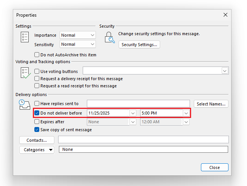Click the Delivery options heading
This screenshot has width=247, height=186.
point(31,95)
